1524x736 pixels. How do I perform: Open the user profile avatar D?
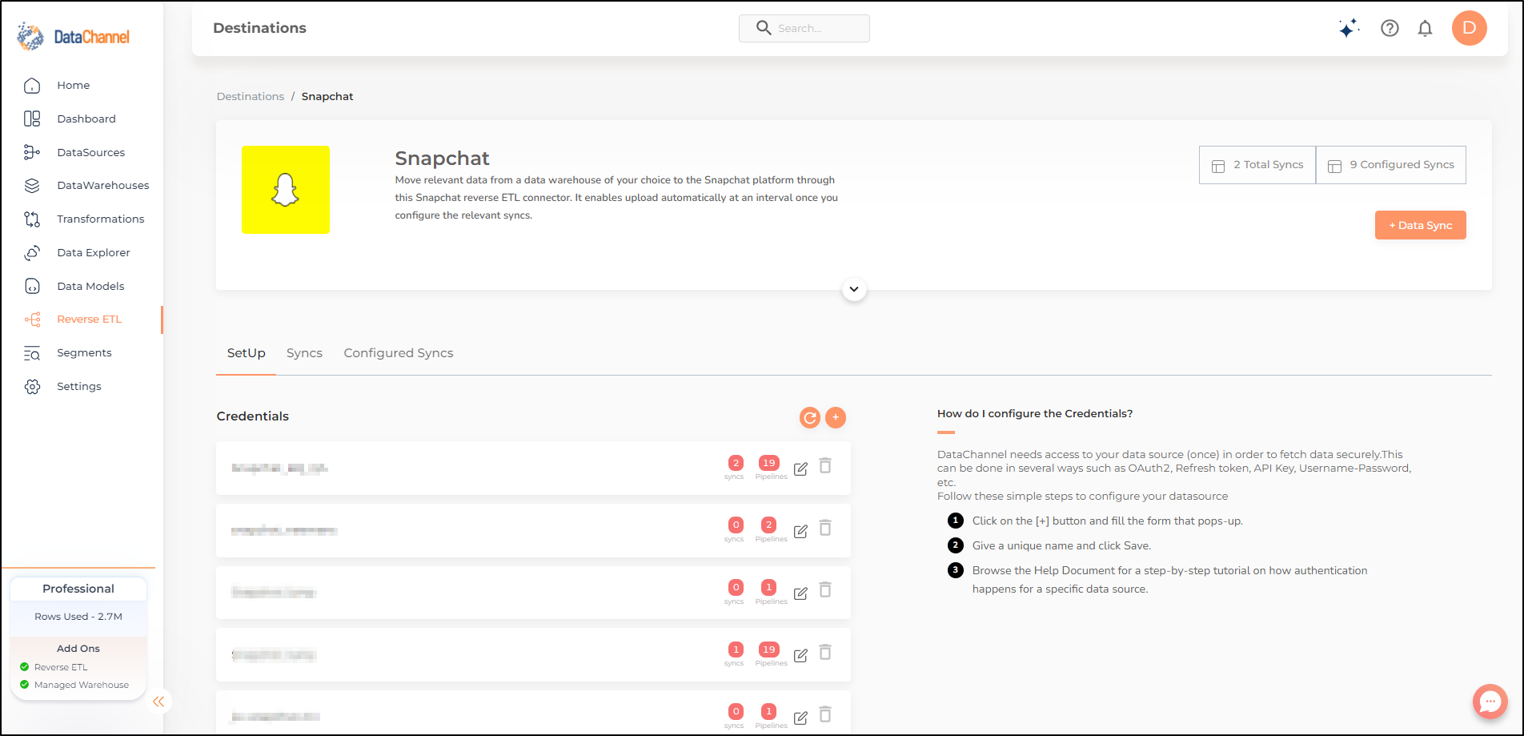1470,28
